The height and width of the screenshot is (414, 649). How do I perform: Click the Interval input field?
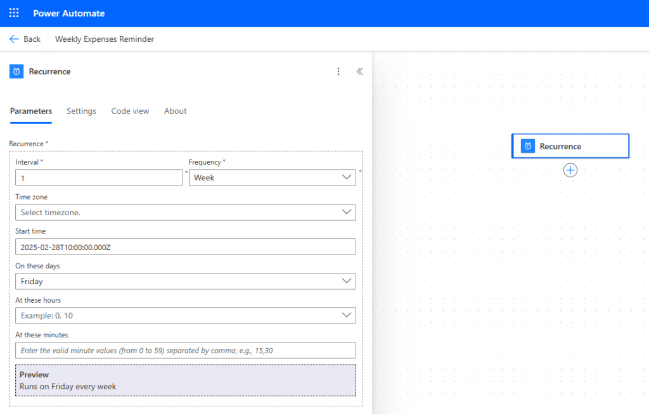tap(99, 177)
